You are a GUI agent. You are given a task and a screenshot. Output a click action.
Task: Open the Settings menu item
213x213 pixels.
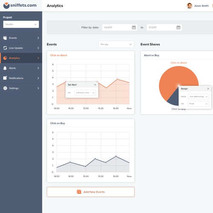click(21, 88)
